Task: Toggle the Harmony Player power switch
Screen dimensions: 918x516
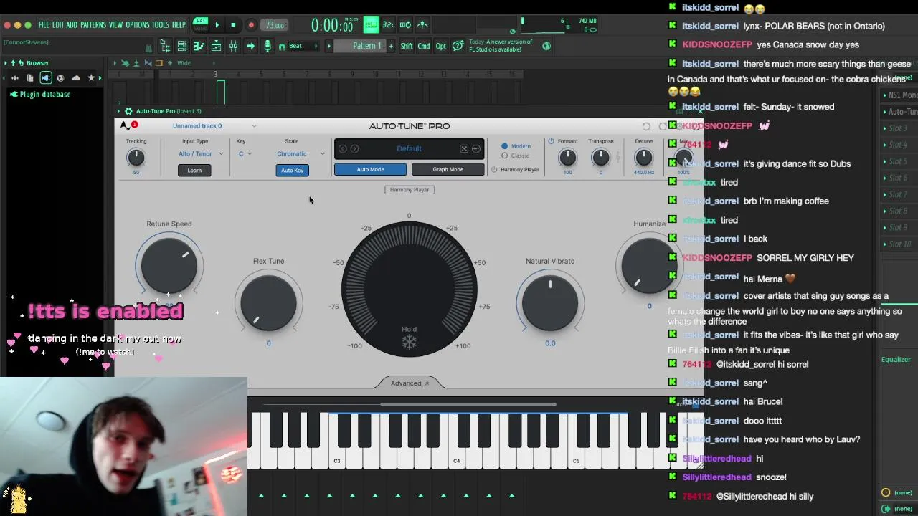Action: (494, 170)
